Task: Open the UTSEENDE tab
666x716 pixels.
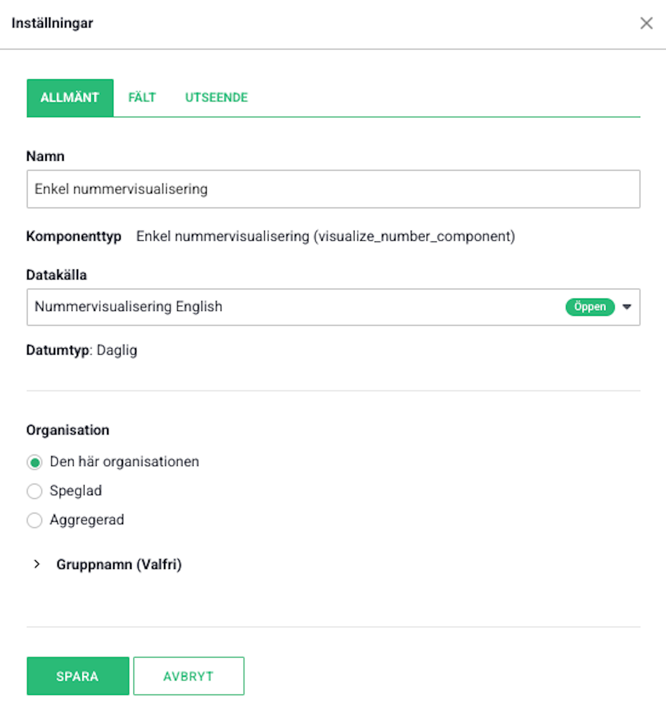Action: 217,97
